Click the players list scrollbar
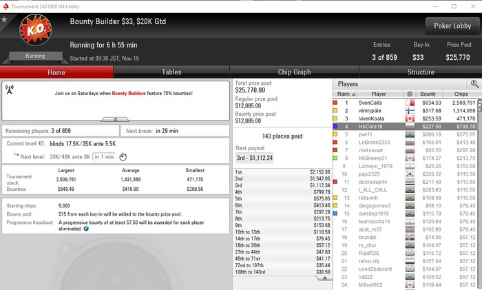Viewport: 482px width, 290px height. coord(479,194)
